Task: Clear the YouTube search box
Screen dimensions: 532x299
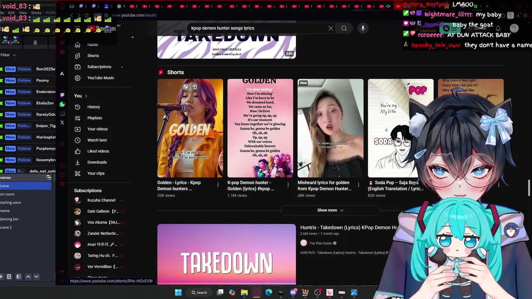Action: click(x=331, y=28)
